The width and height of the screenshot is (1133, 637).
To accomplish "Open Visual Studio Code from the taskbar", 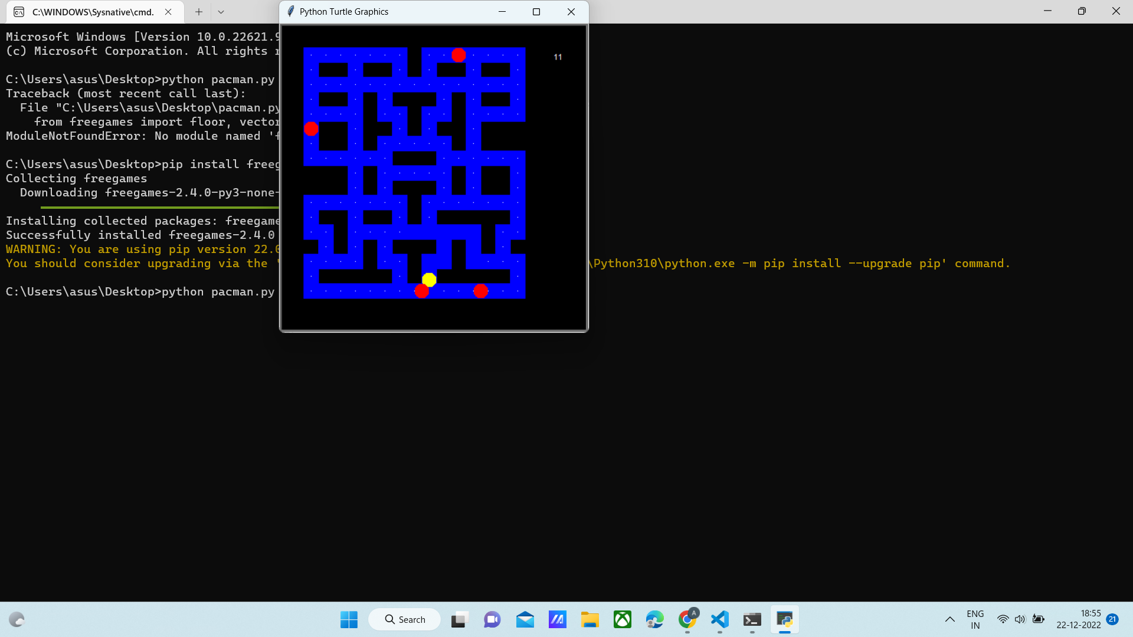I will pos(719,619).
